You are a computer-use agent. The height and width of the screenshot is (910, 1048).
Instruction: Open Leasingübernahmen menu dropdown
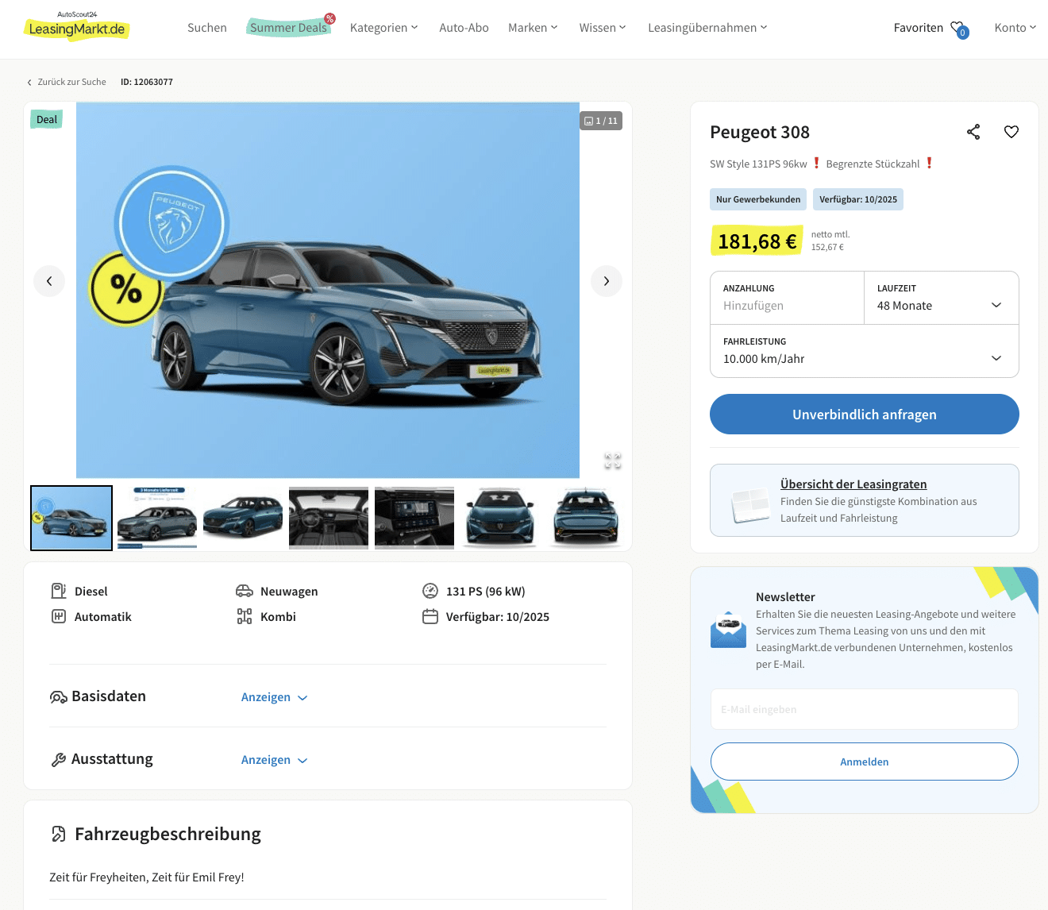(707, 28)
